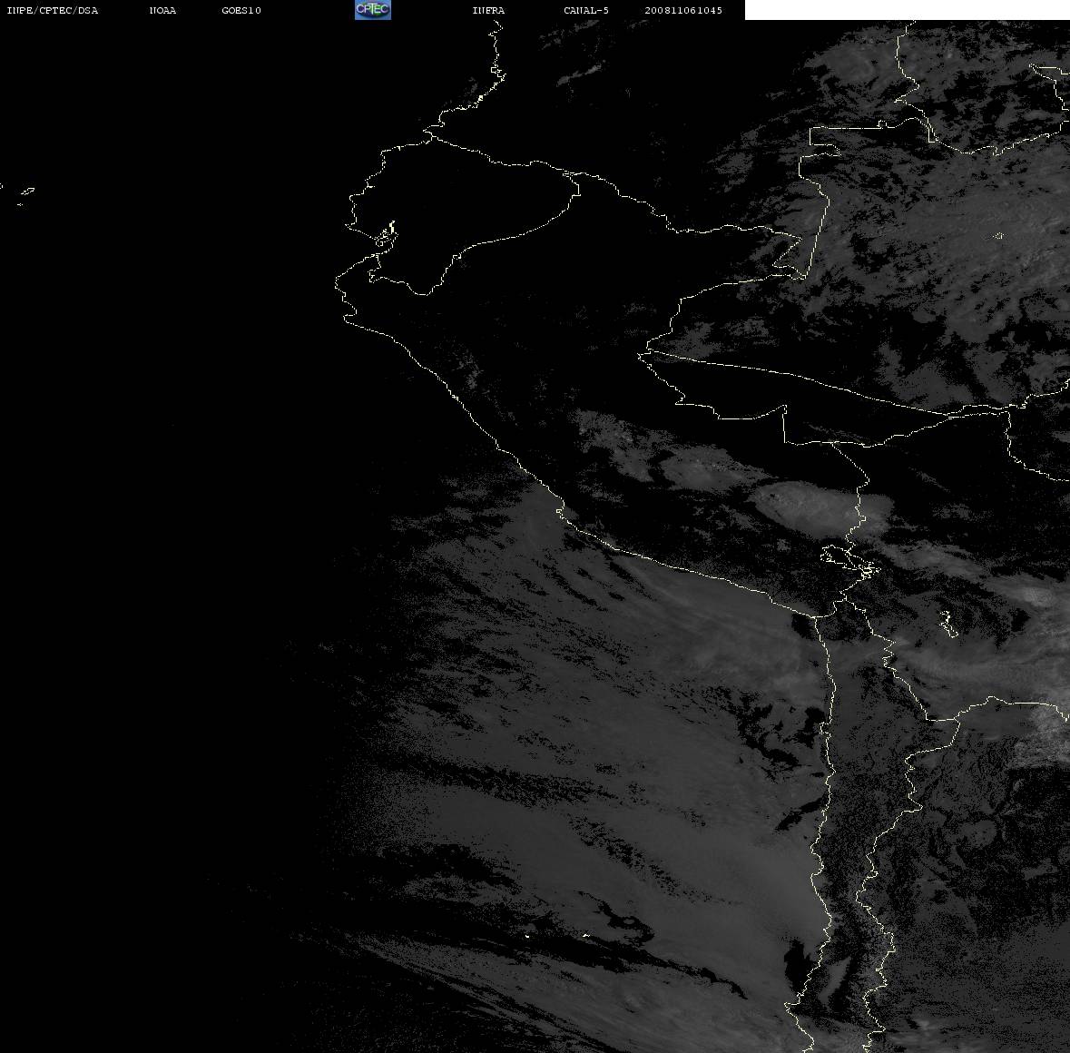Viewport: 1070px width, 1053px height.
Task: Click the CPTEC logo in the header
Action: (x=373, y=10)
